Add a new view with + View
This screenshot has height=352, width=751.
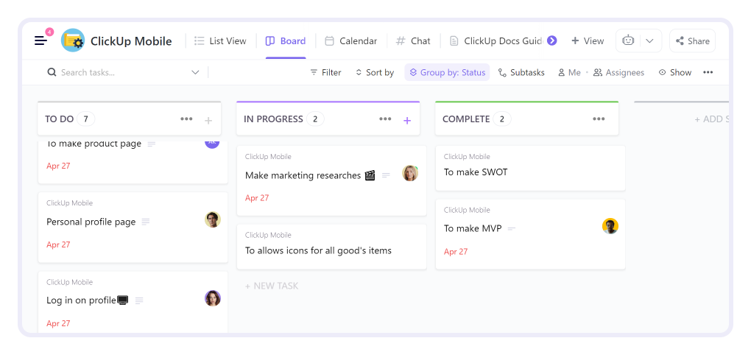tap(588, 41)
